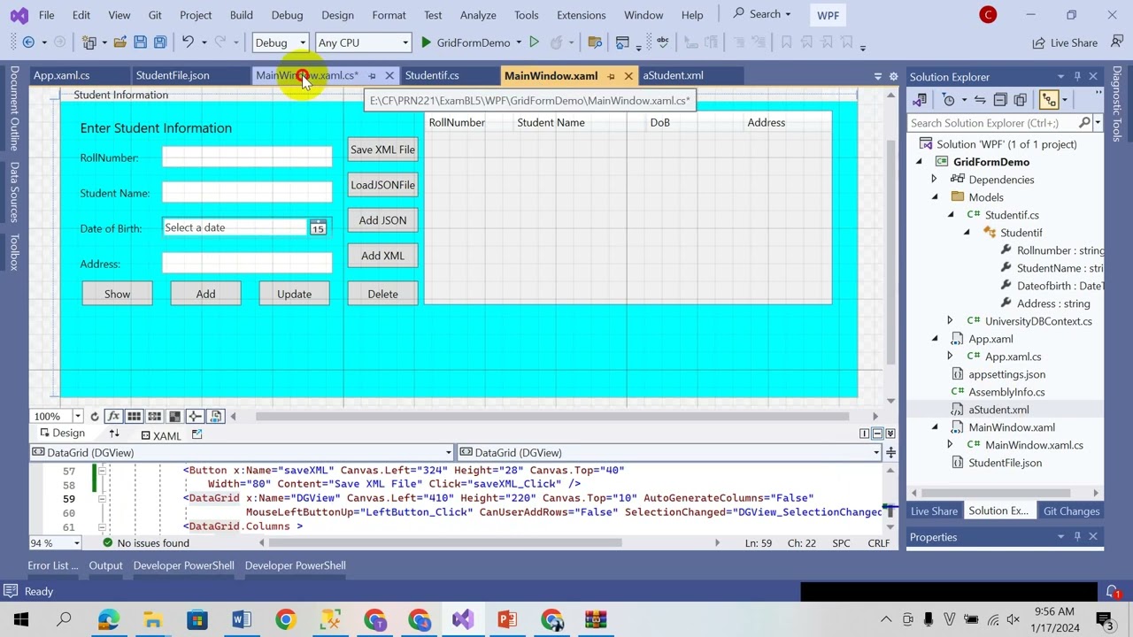
Task: Click Start Without Debugging outline play icon
Action: (534, 42)
